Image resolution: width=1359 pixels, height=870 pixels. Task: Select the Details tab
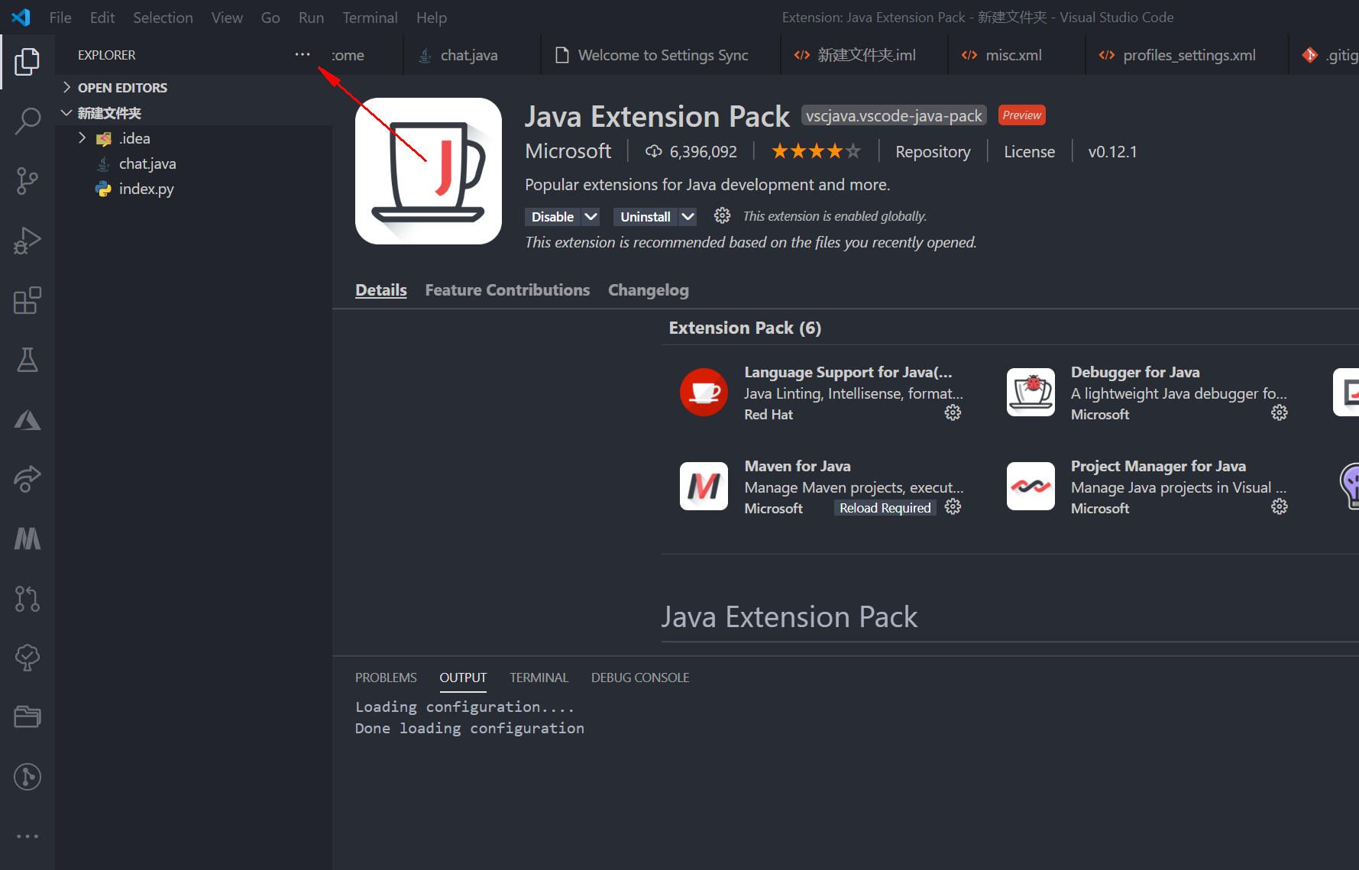click(380, 290)
